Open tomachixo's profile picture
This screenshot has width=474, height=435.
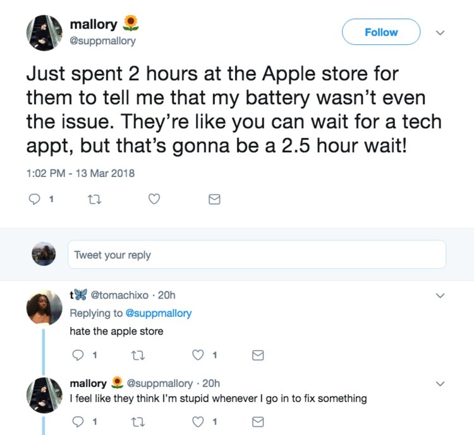[44, 307]
